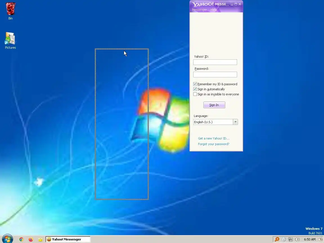
Task: Focus the Password input field
Action: [215, 75]
